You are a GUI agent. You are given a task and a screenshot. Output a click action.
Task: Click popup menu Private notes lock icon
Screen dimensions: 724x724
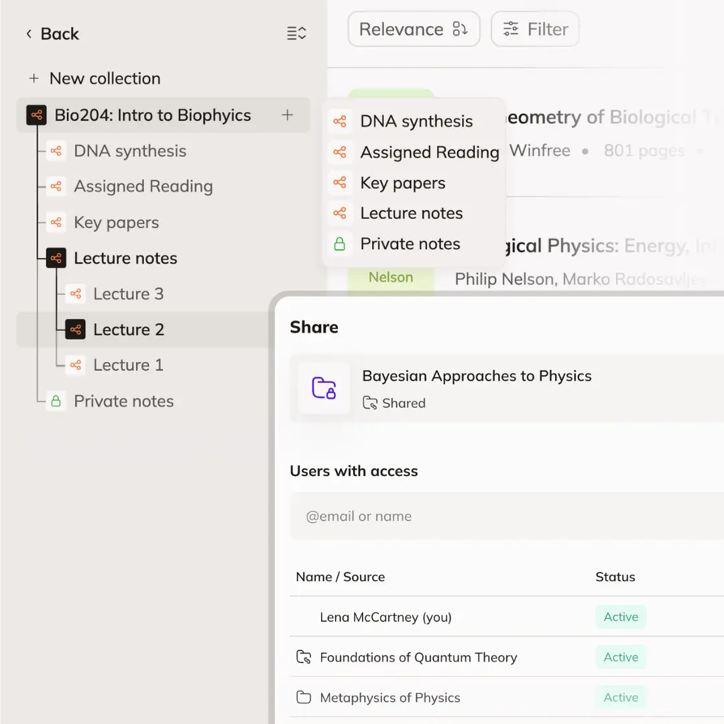pos(340,244)
